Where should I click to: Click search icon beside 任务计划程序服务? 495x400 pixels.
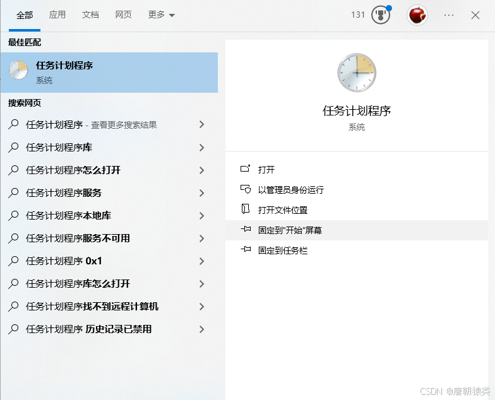13,193
